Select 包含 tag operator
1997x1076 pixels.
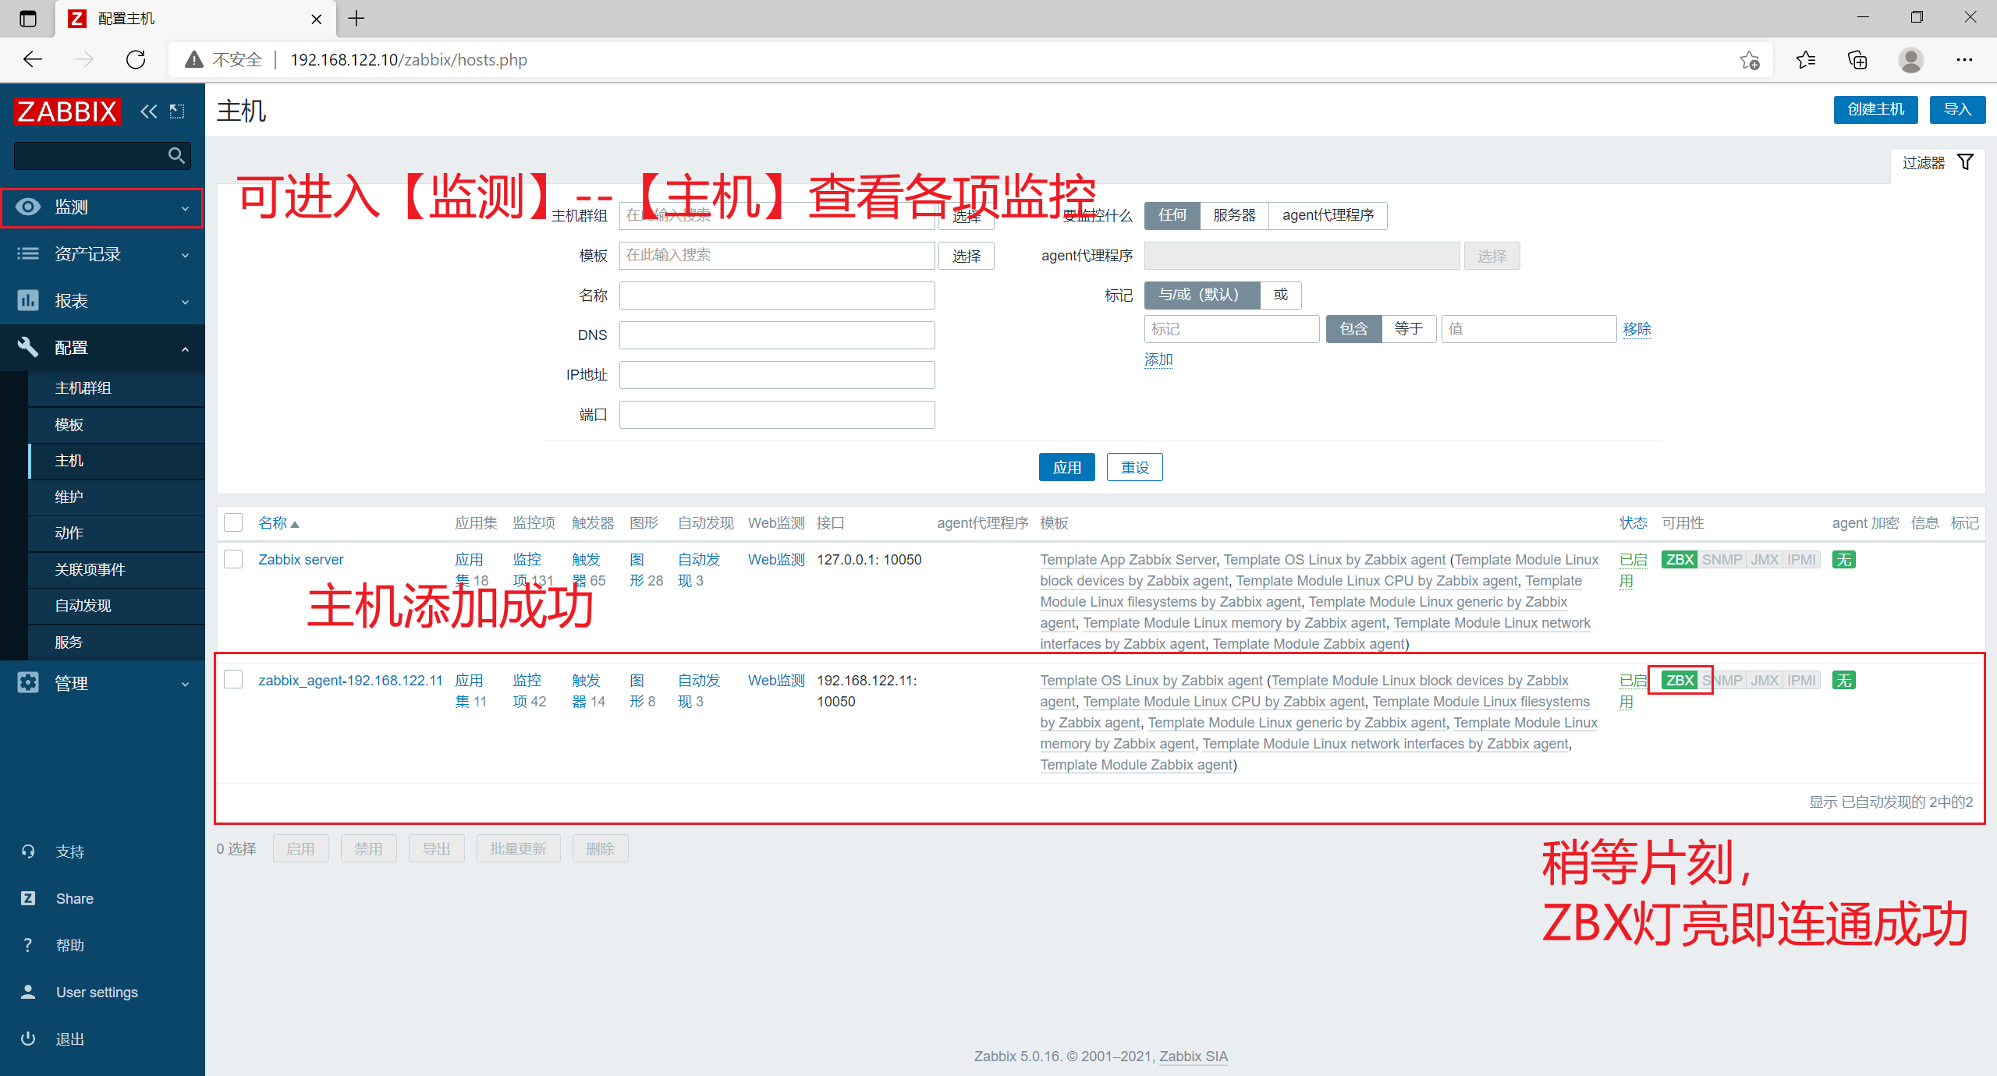tap(1353, 328)
